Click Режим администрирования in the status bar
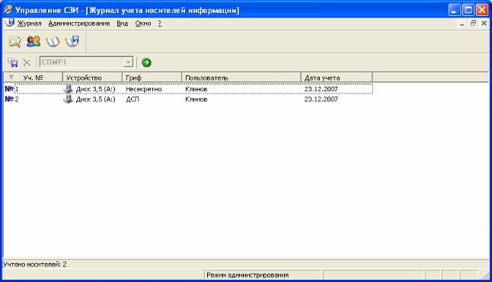The image size is (492, 282). (248, 275)
